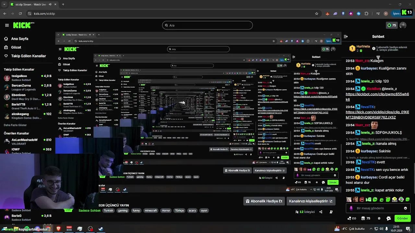Show more followed channels via Daha Fazla Göster
415x233 pixels.
(15, 125)
